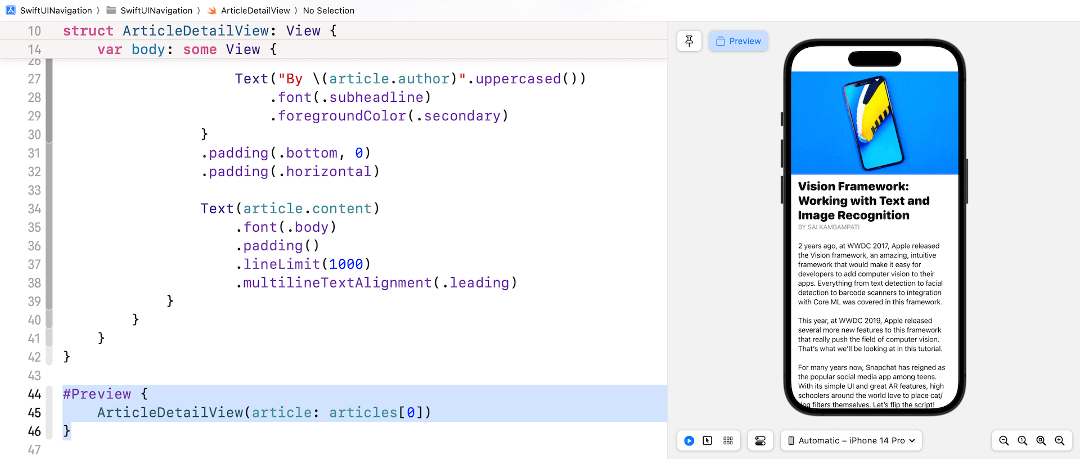
Task: Click the code folding ribbon at line 44
Action: tap(49, 394)
